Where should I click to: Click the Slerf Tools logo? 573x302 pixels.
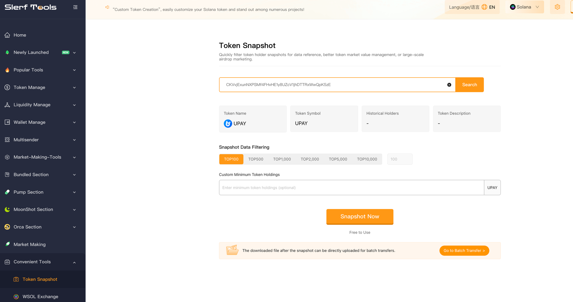(31, 7)
